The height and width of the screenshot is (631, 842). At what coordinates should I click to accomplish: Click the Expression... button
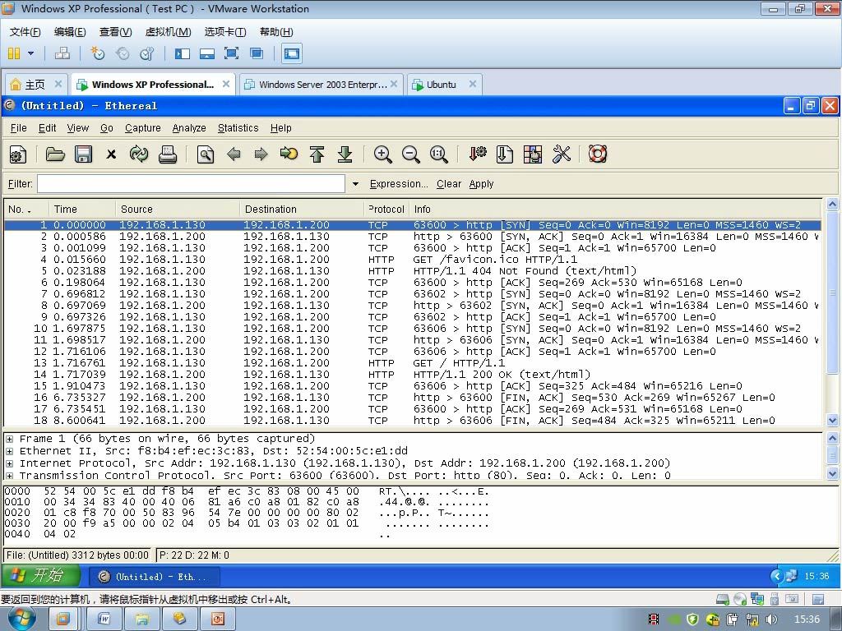[399, 184]
